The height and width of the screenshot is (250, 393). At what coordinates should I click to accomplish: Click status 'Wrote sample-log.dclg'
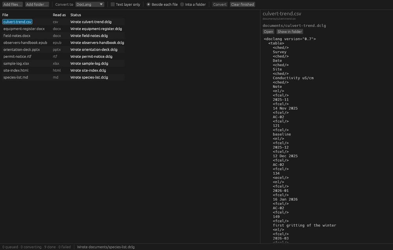(89, 63)
